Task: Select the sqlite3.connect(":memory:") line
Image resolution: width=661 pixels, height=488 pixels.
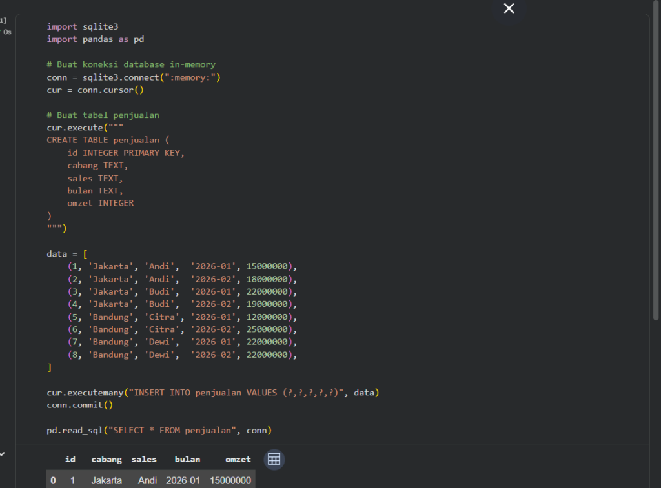Action: click(134, 77)
